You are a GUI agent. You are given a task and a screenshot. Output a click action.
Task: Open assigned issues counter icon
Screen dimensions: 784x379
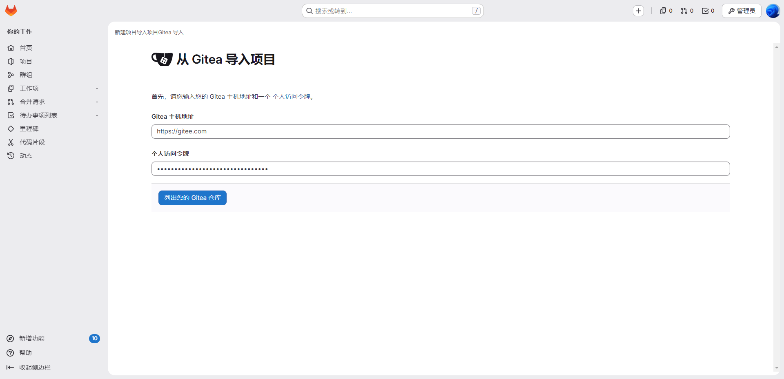tap(666, 11)
